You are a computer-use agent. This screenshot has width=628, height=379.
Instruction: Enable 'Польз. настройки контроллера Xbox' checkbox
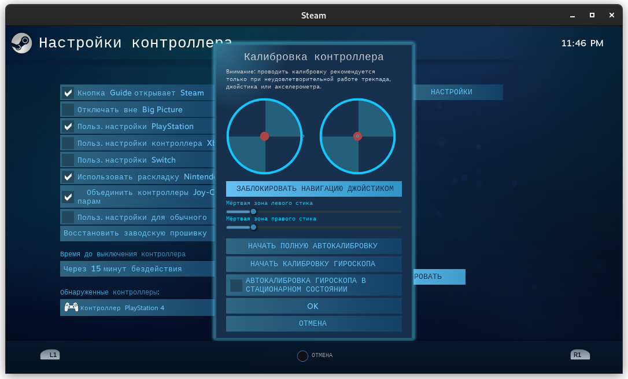(x=68, y=143)
